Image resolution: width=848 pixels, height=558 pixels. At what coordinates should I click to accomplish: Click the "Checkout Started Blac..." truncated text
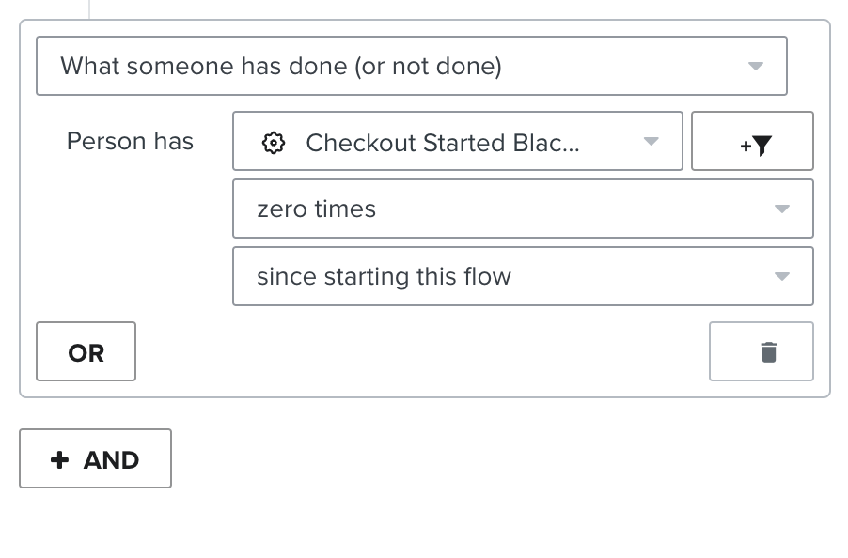point(443,143)
